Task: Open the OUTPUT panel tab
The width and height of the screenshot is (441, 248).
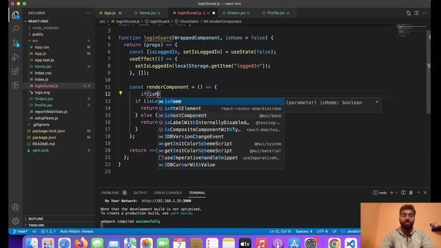Action: [140, 193]
